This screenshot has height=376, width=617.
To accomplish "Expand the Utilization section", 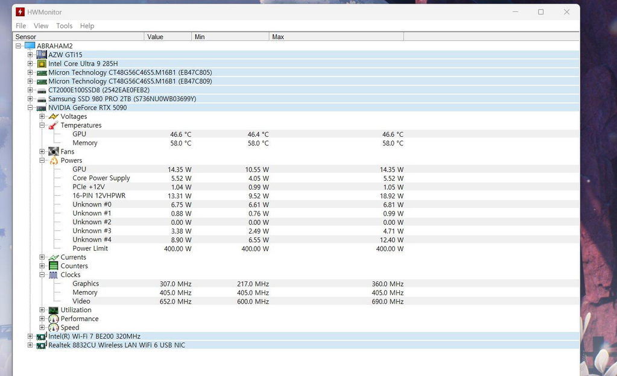I will coord(42,310).
